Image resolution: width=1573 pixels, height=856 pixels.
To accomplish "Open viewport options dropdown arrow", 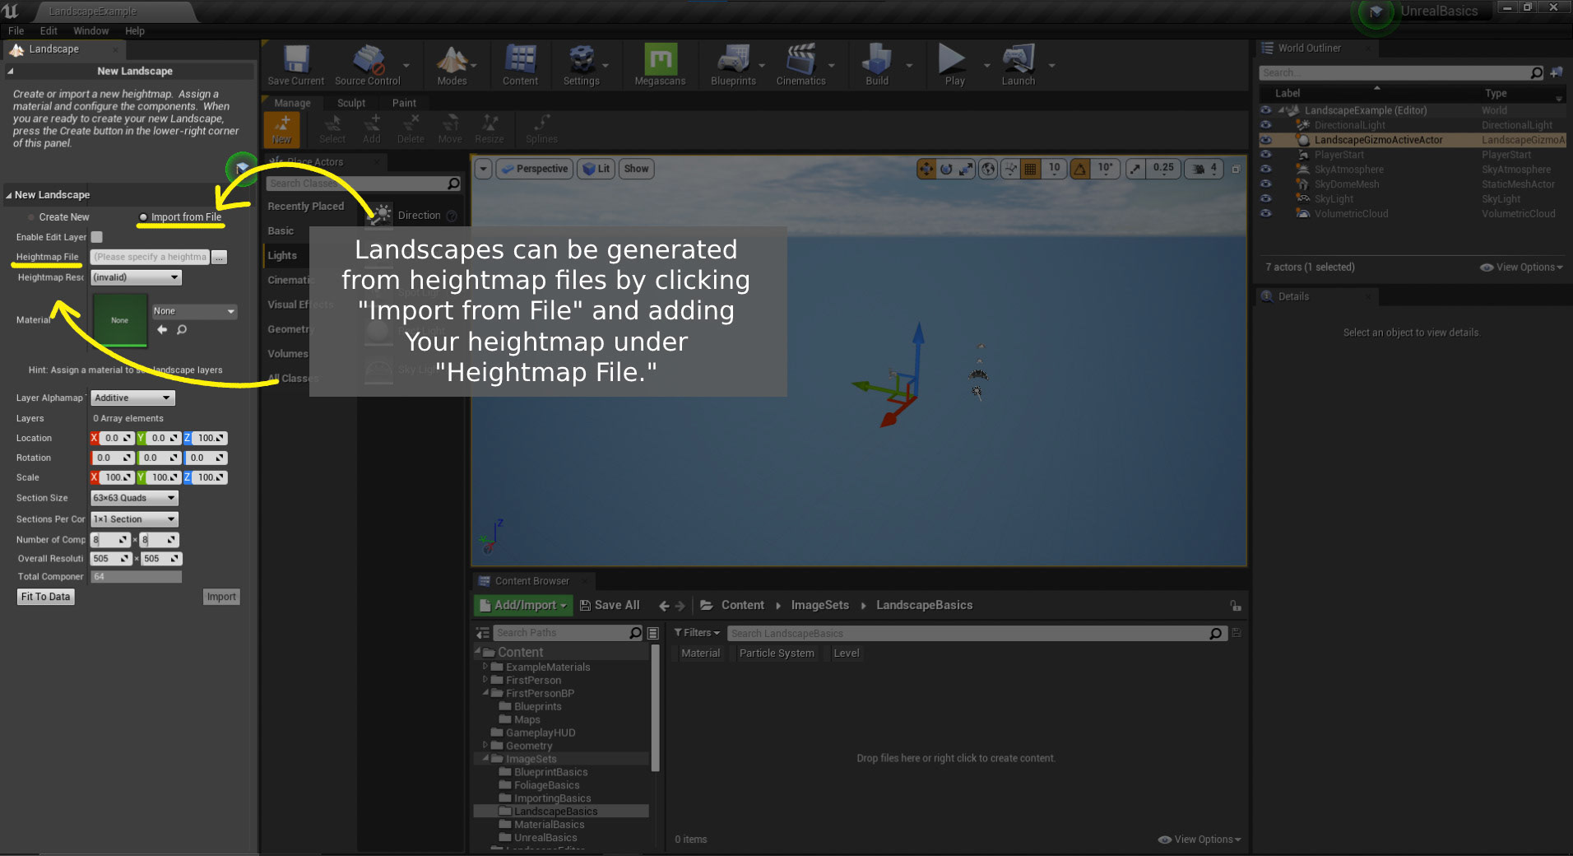I will tap(484, 169).
